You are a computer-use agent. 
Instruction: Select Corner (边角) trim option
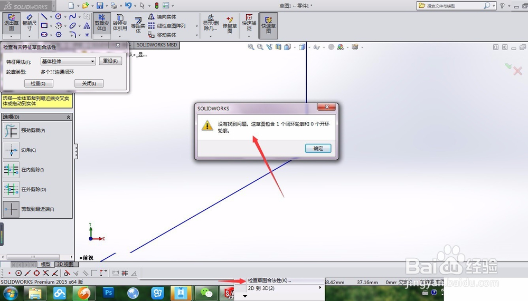[x=20, y=150]
